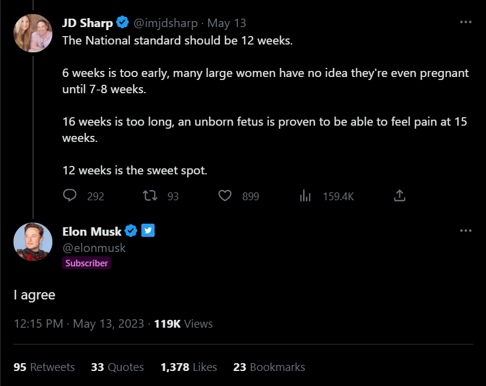Open the view analytics bar chart icon

click(x=305, y=196)
